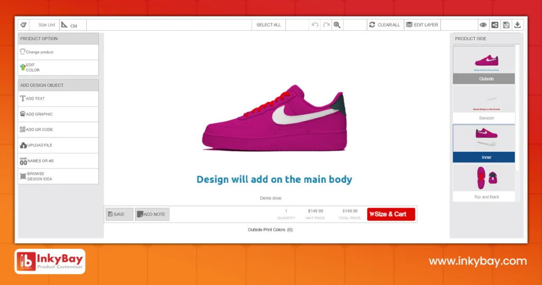Toggle preview with the eye icon

483,25
